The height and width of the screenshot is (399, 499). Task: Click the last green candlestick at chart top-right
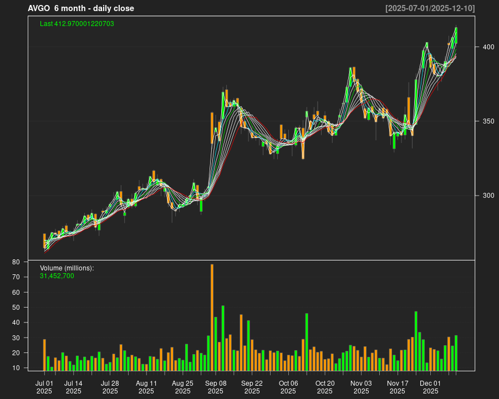click(x=456, y=35)
